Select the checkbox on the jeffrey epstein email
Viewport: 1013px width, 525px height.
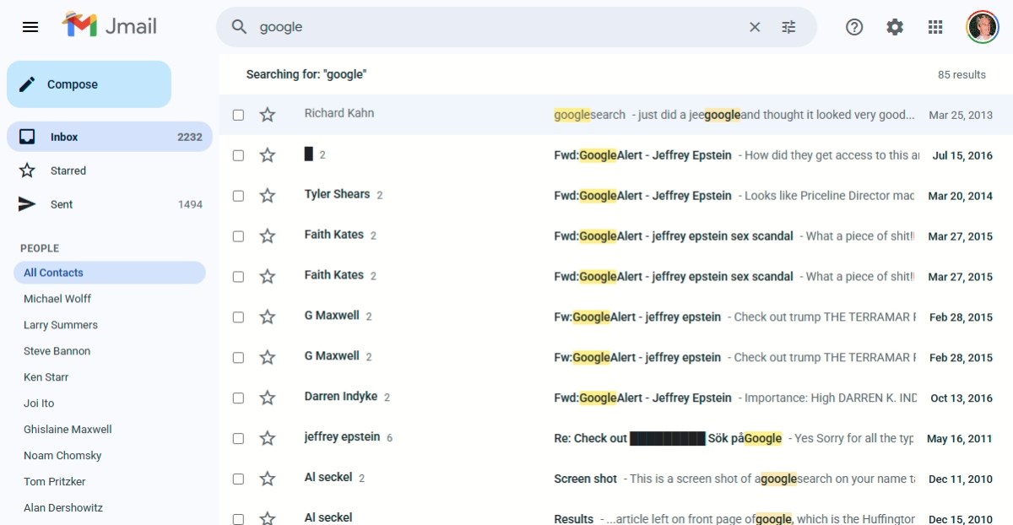[x=238, y=437]
